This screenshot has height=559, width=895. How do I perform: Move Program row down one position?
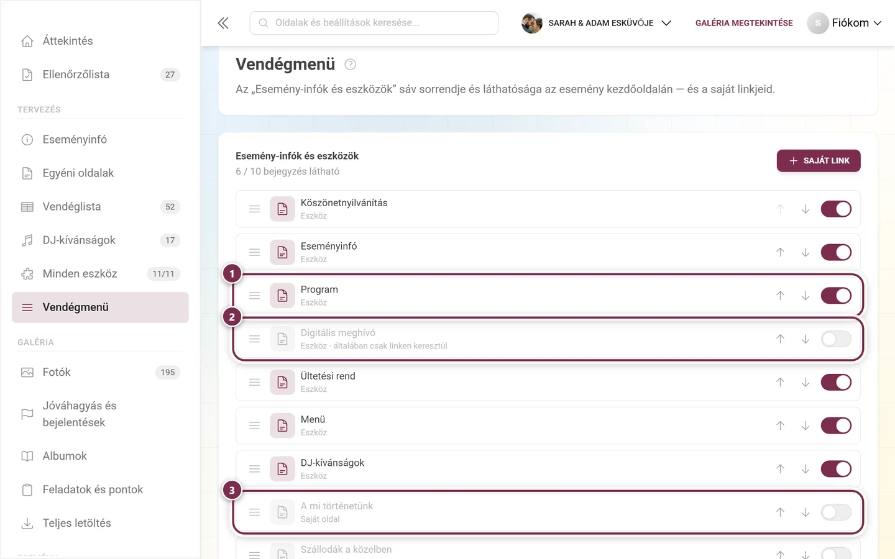tap(805, 296)
